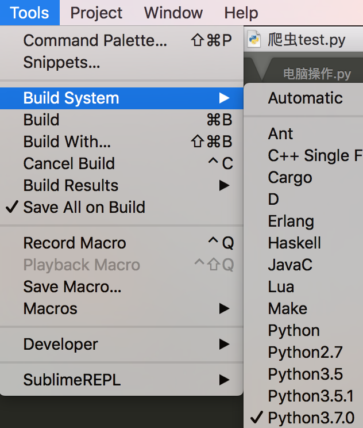Screen dimensions: 363x428
Task: Open the Window menu
Action: pos(173,13)
